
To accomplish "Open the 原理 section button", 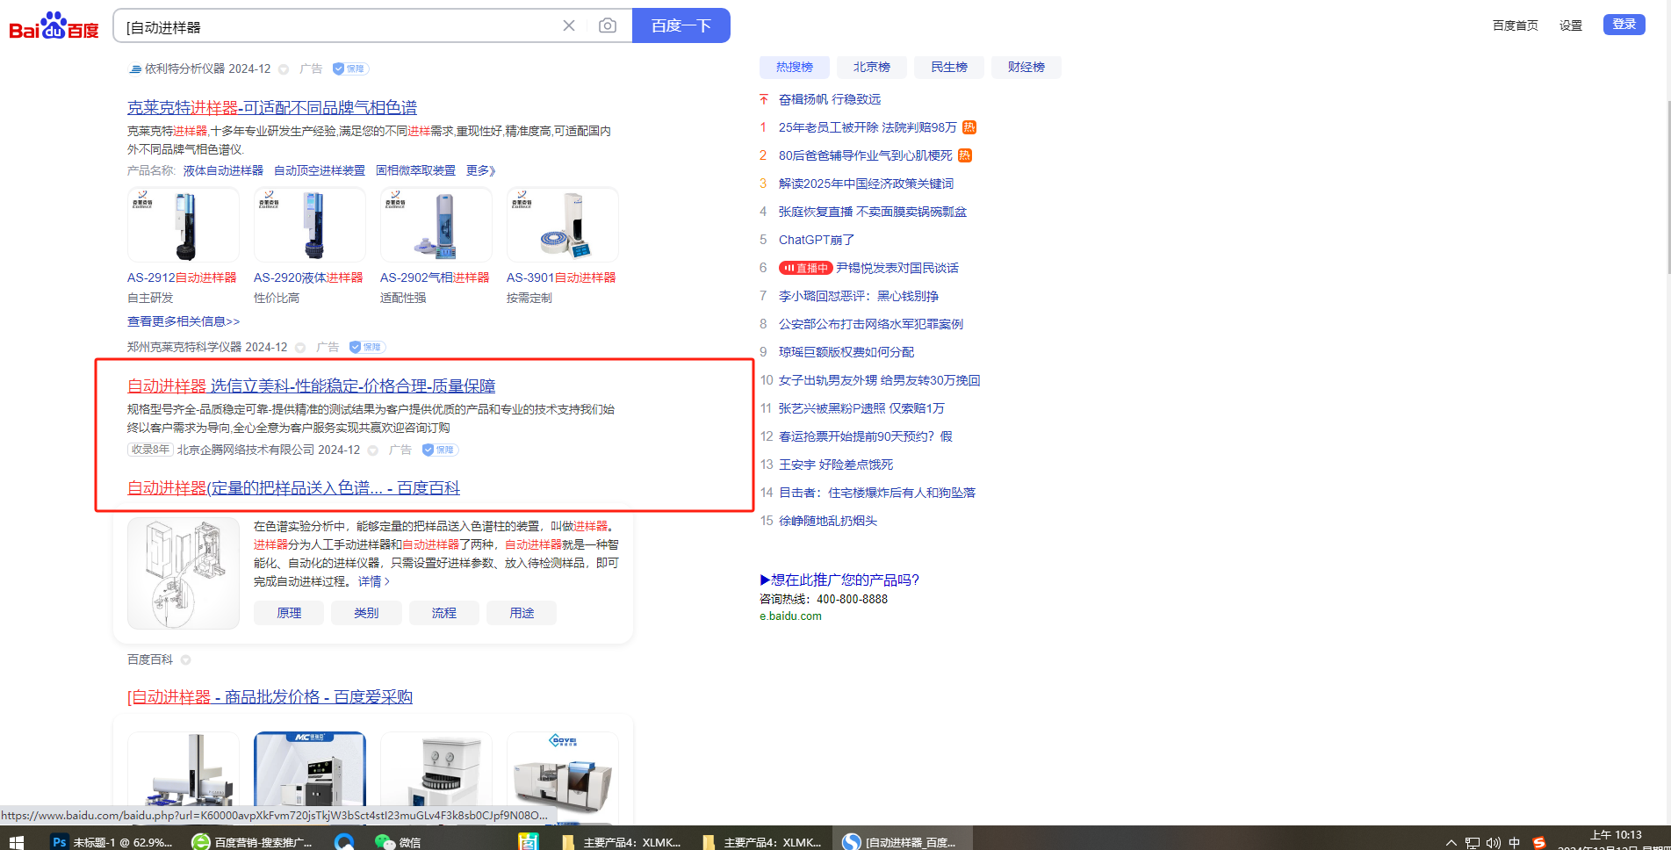I will [289, 613].
